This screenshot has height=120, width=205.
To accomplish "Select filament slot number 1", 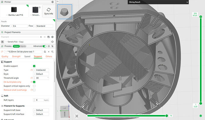I will click(2, 42).
